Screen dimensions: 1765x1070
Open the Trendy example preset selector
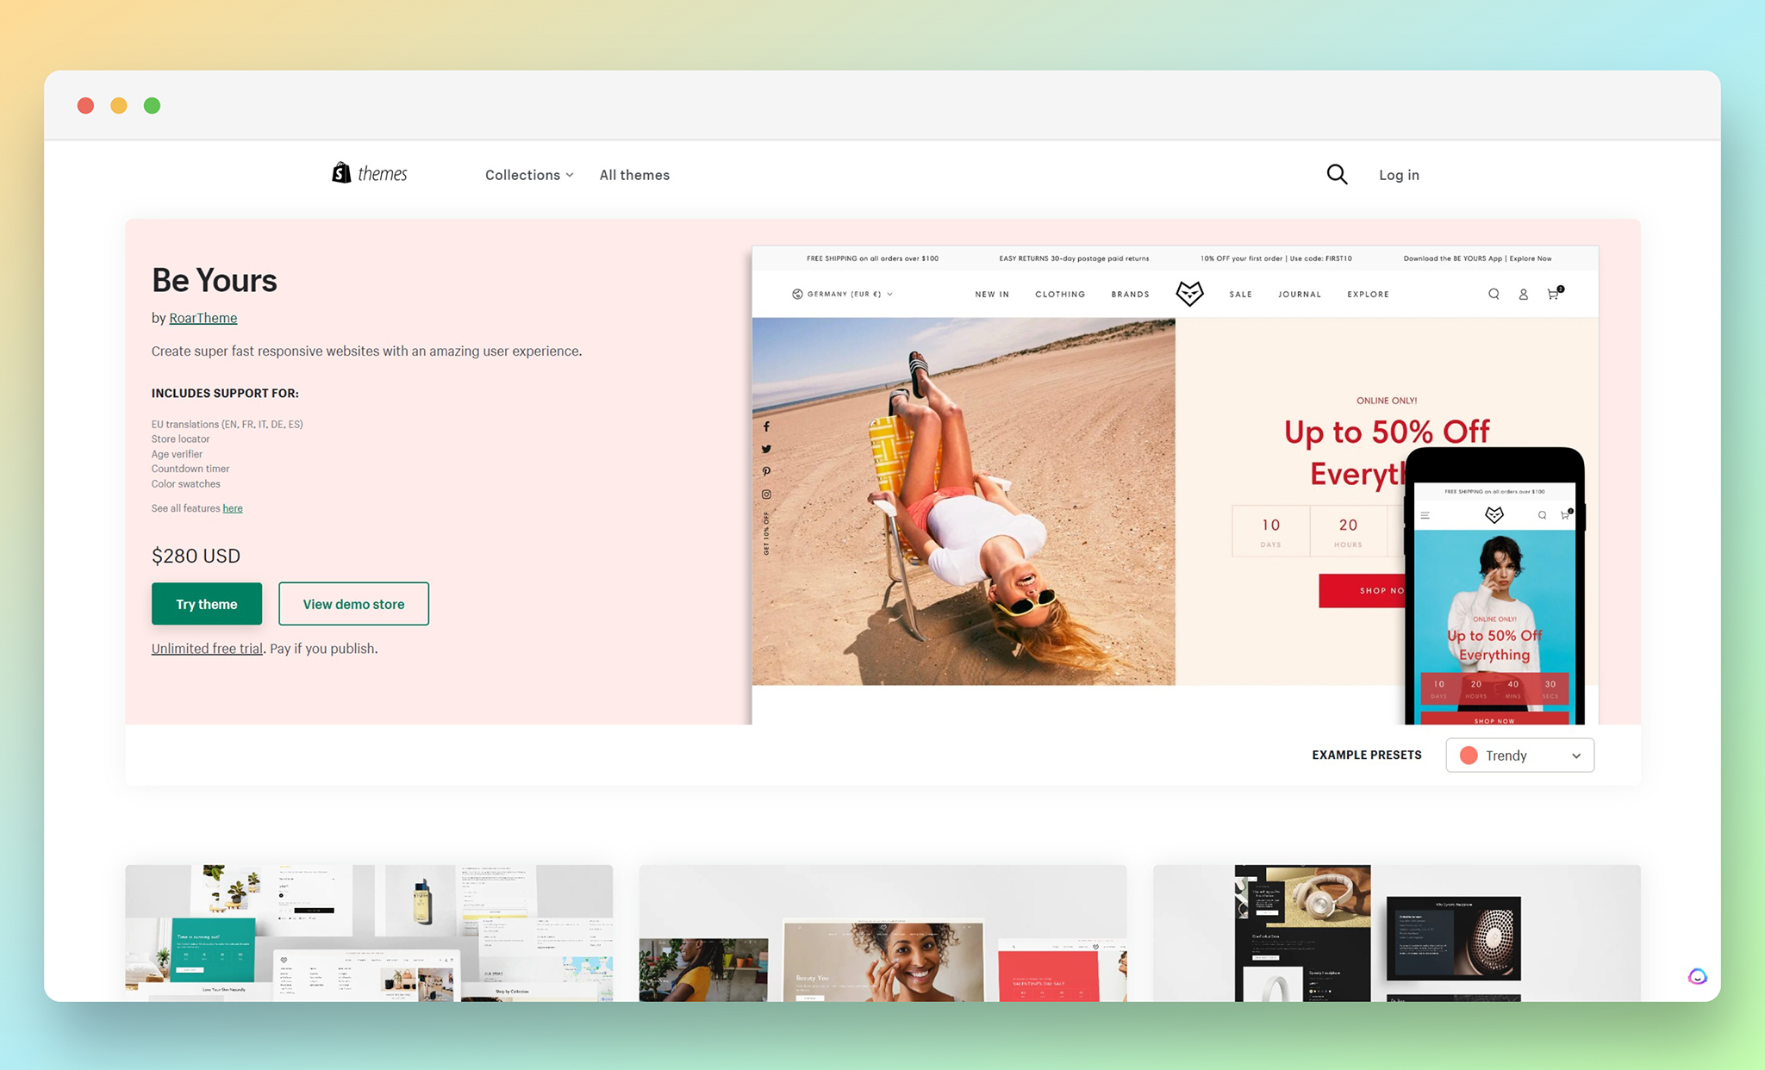(x=1519, y=755)
